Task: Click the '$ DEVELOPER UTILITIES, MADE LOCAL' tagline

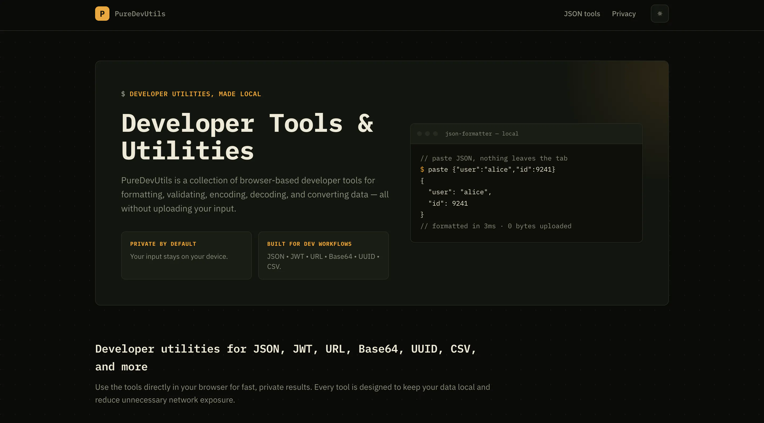Action: (191, 94)
